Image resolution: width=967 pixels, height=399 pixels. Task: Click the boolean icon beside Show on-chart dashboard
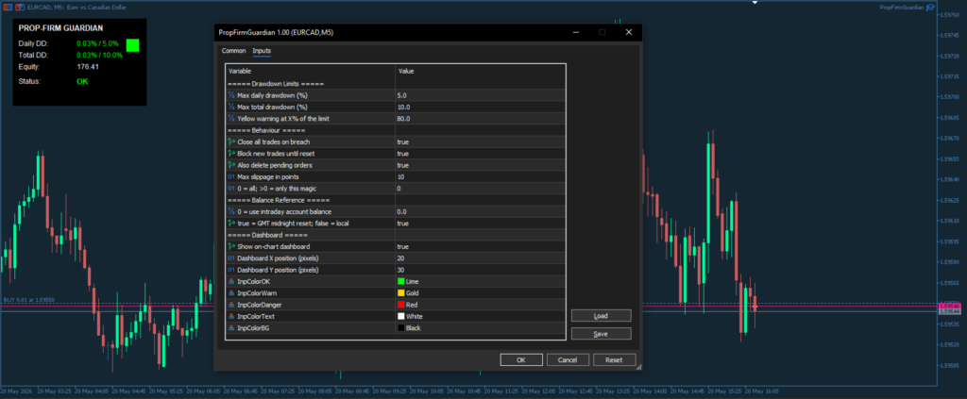(x=231, y=246)
